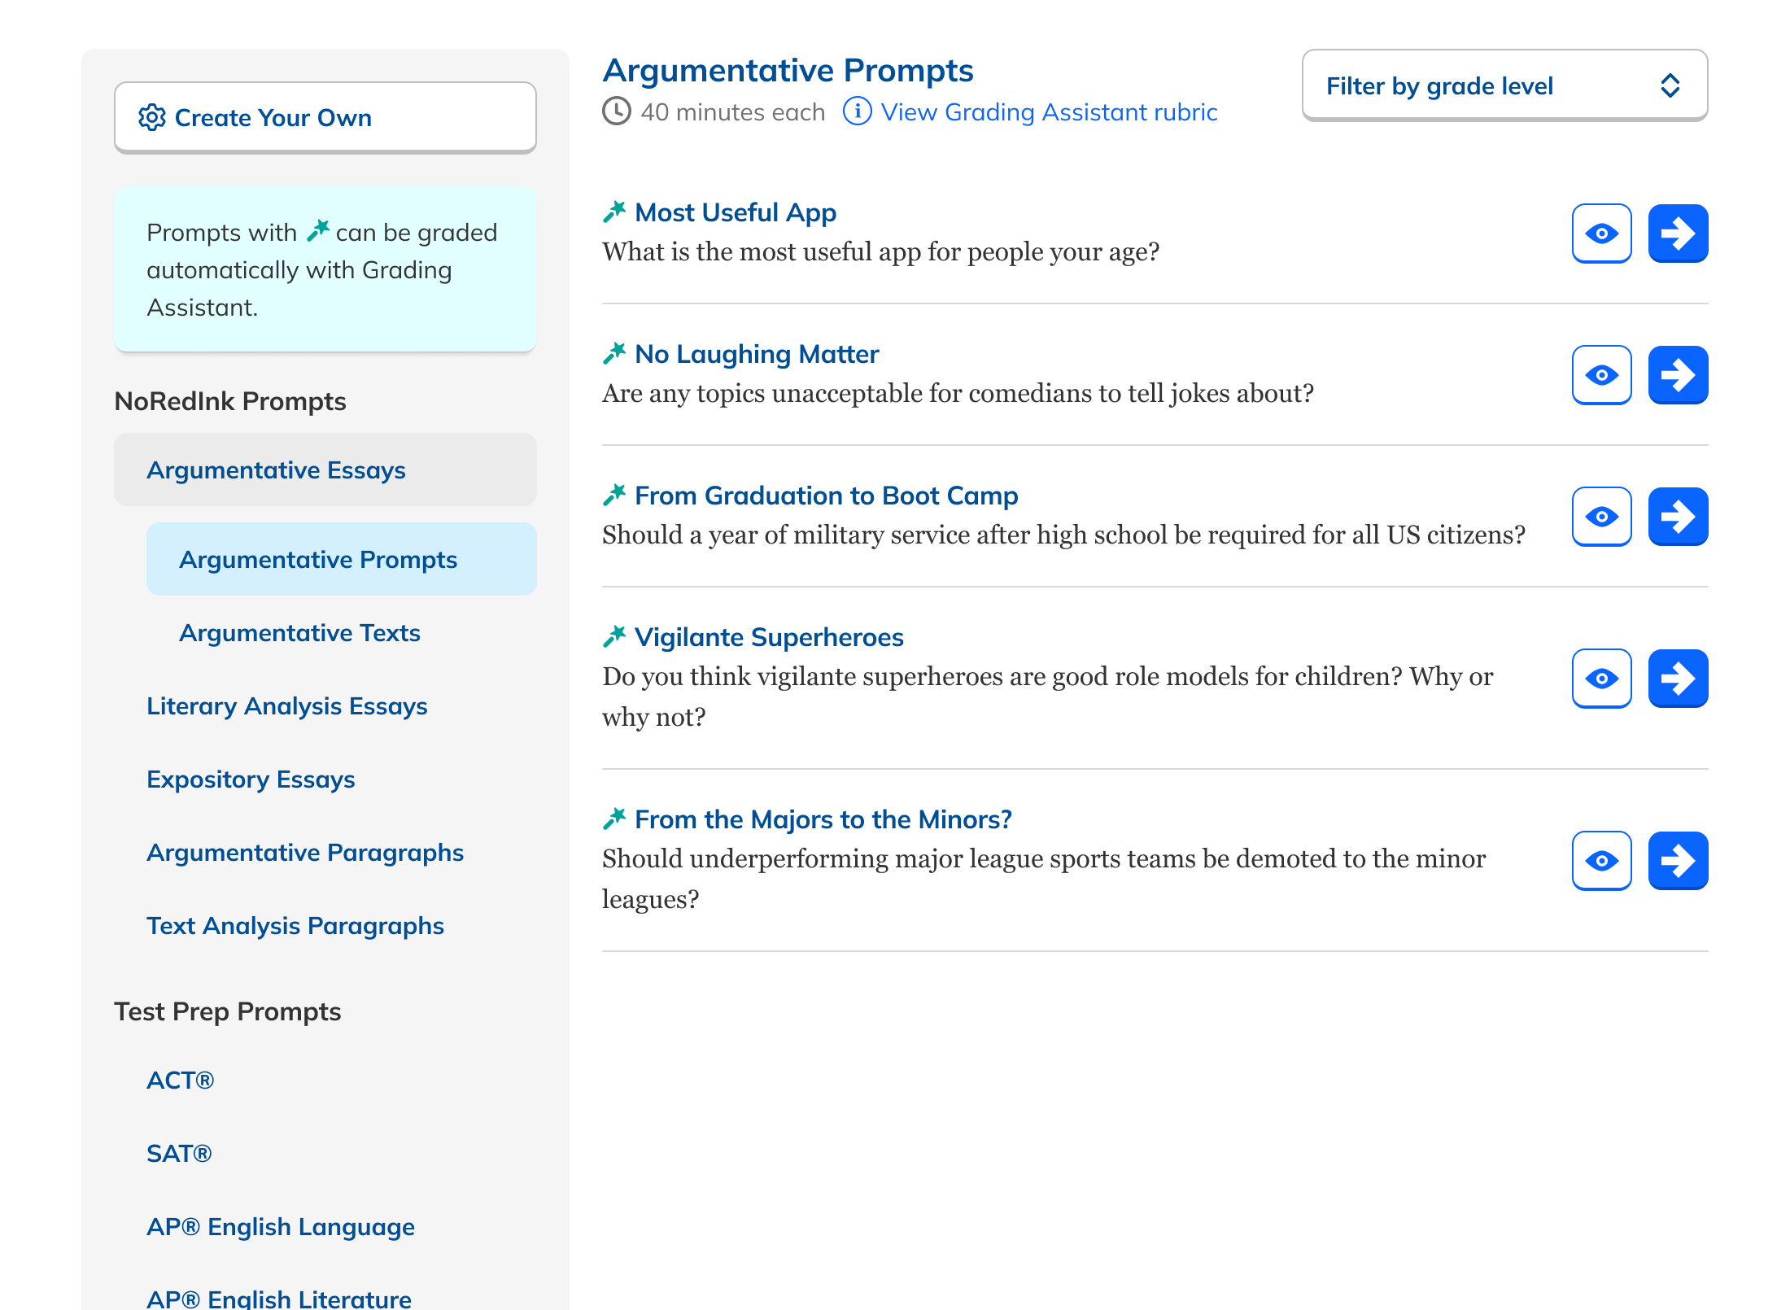Switch to Argumentative Prompts sidebar item
Image resolution: width=1790 pixels, height=1310 pixels.
pyautogui.click(x=318, y=560)
